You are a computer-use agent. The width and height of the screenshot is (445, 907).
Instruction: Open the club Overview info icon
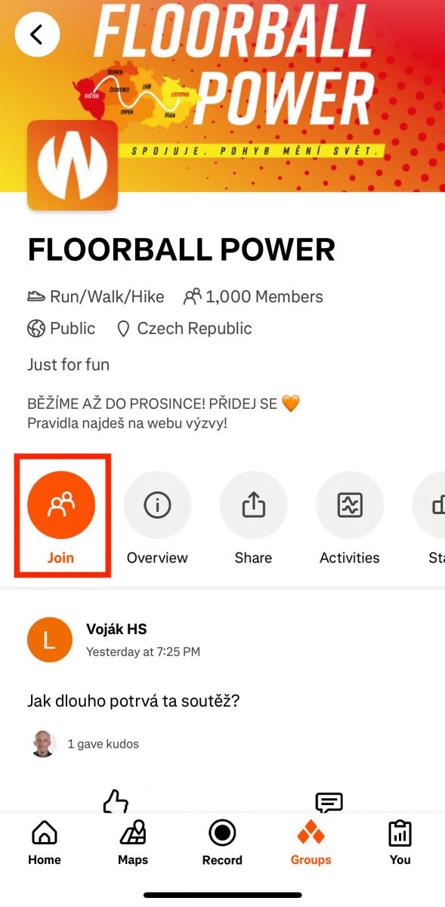point(157,506)
